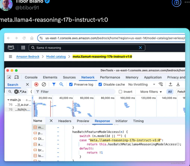Select the request row p...
This screenshot has width=190, height=166.
point(39,133)
